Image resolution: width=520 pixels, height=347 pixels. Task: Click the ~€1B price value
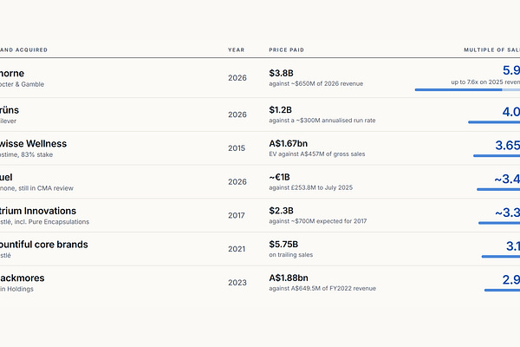(279, 177)
